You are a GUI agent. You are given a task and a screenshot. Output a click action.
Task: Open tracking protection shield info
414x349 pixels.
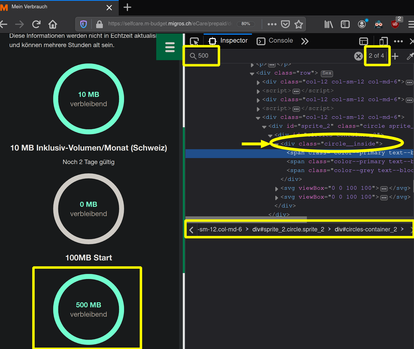pos(83,24)
